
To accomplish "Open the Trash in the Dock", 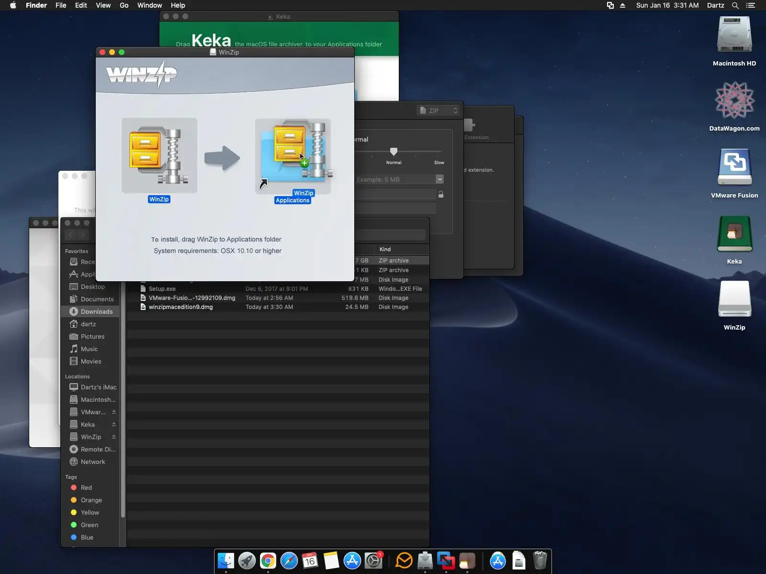I will pyautogui.click(x=540, y=561).
